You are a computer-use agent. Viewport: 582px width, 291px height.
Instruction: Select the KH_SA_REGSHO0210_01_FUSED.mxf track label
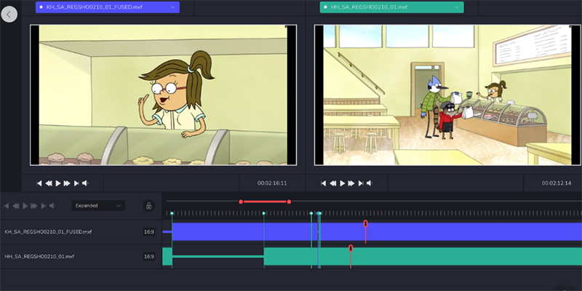[x=48, y=232]
